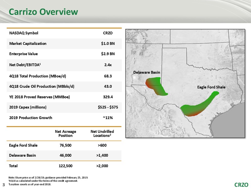Select the Delaware Basin table row label
The width and height of the screenshot is (251, 188).
point(22,155)
